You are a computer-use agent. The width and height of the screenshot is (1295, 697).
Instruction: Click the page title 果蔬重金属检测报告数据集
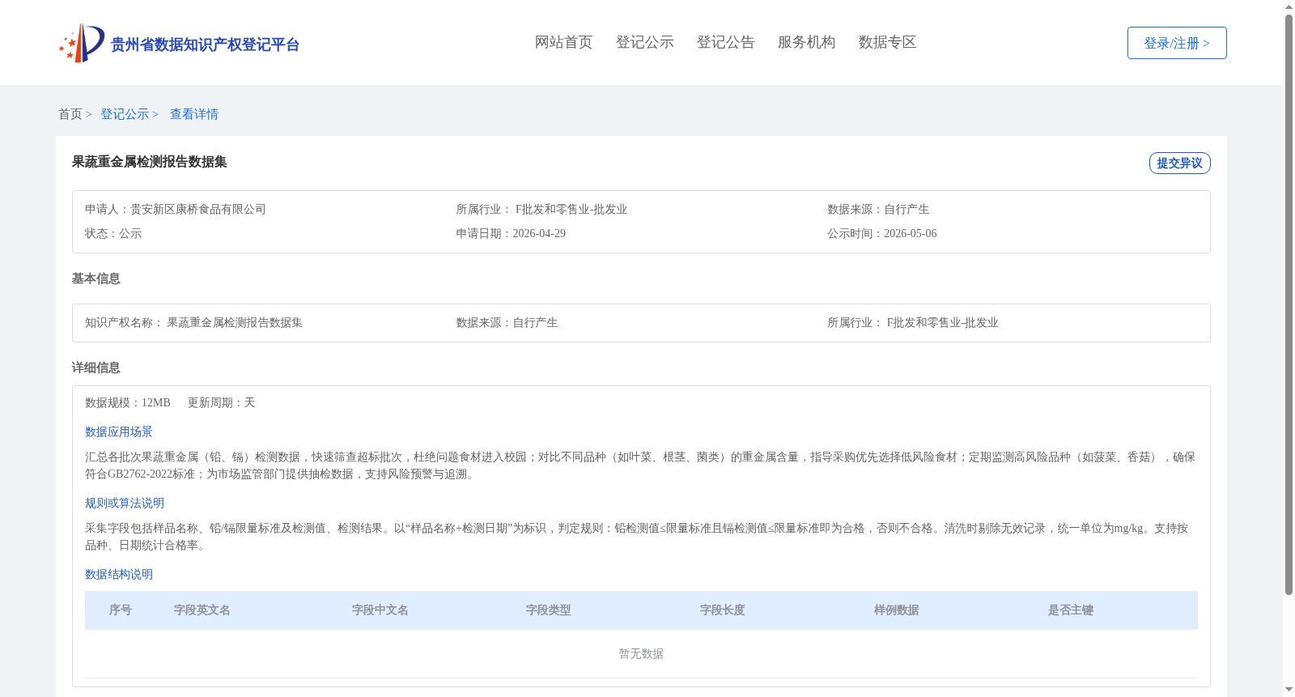click(149, 162)
